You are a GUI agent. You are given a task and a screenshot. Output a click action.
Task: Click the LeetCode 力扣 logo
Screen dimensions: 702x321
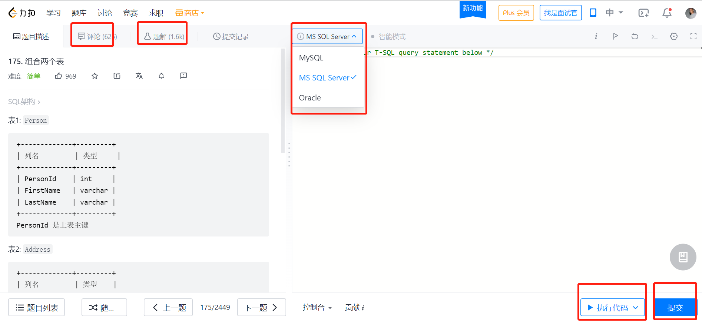pos(22,13)
